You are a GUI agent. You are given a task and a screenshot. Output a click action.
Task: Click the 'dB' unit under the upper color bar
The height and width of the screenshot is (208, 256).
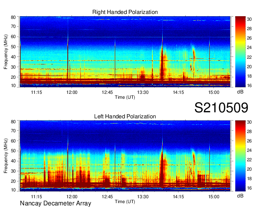coord(240,92)
